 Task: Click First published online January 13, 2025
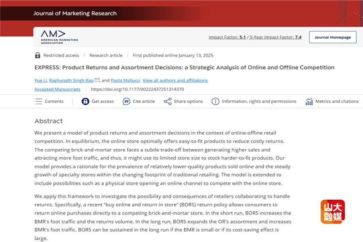click(173, 55)
